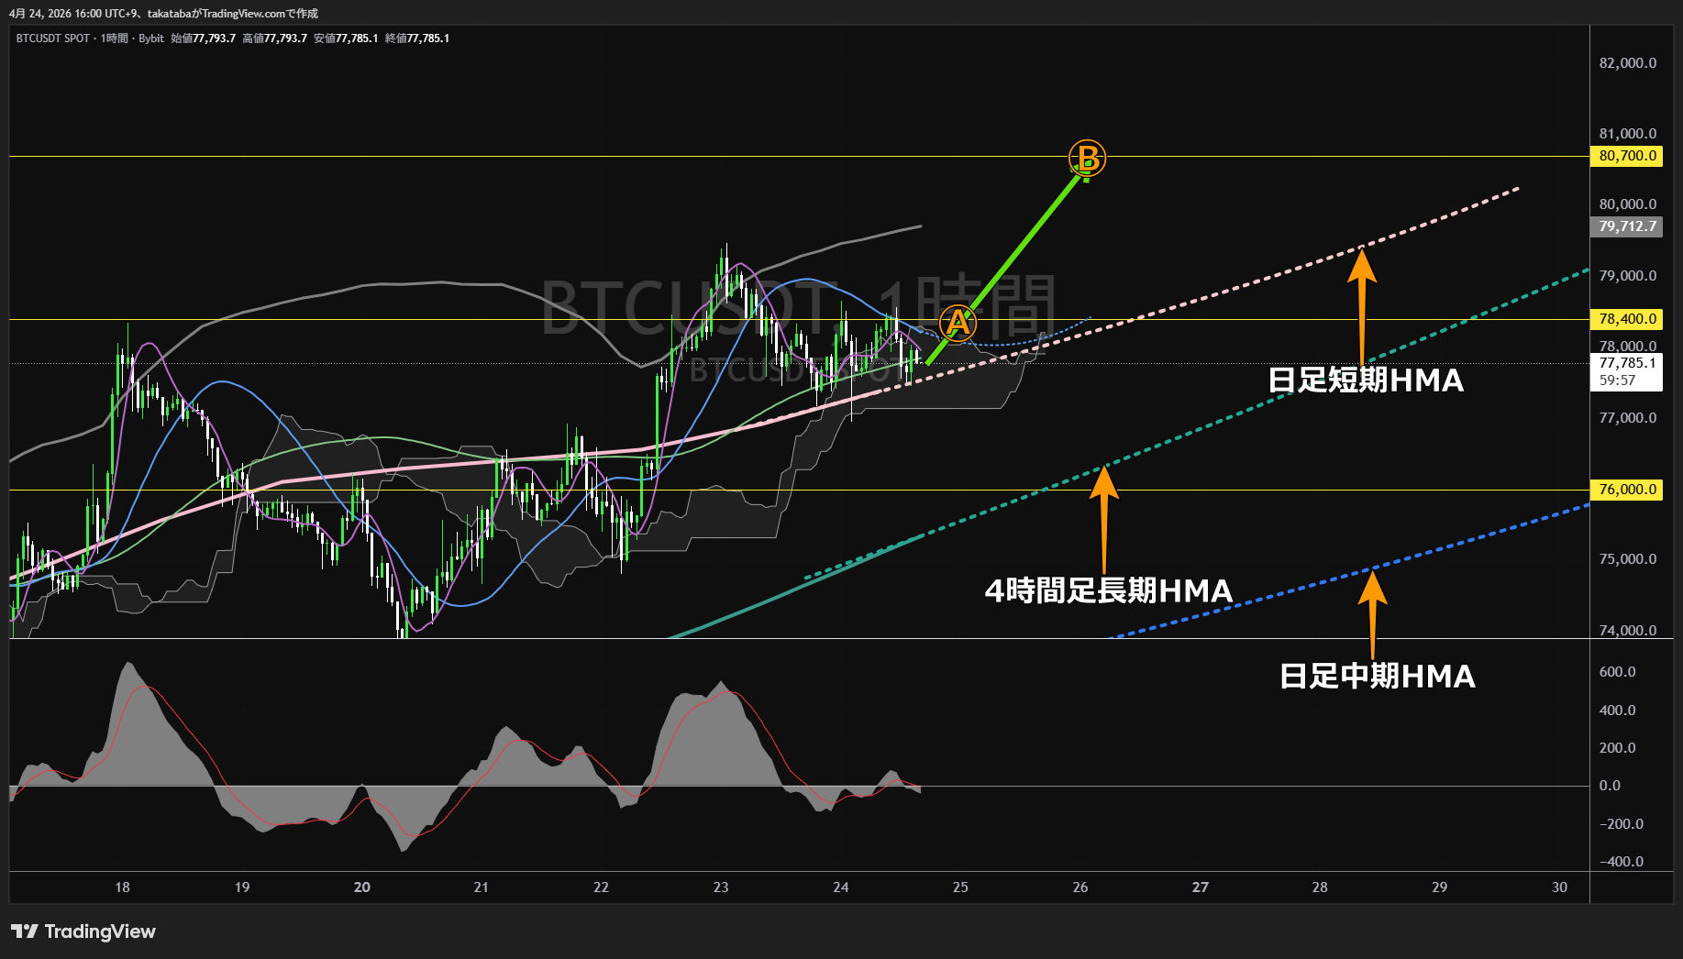This screenshot has width=1683, height=959.
Task: Click the 始値77,793.7 open value
Action: [x=203, y=39]
